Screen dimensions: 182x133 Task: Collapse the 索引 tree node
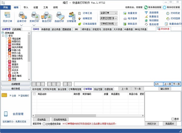3,36
